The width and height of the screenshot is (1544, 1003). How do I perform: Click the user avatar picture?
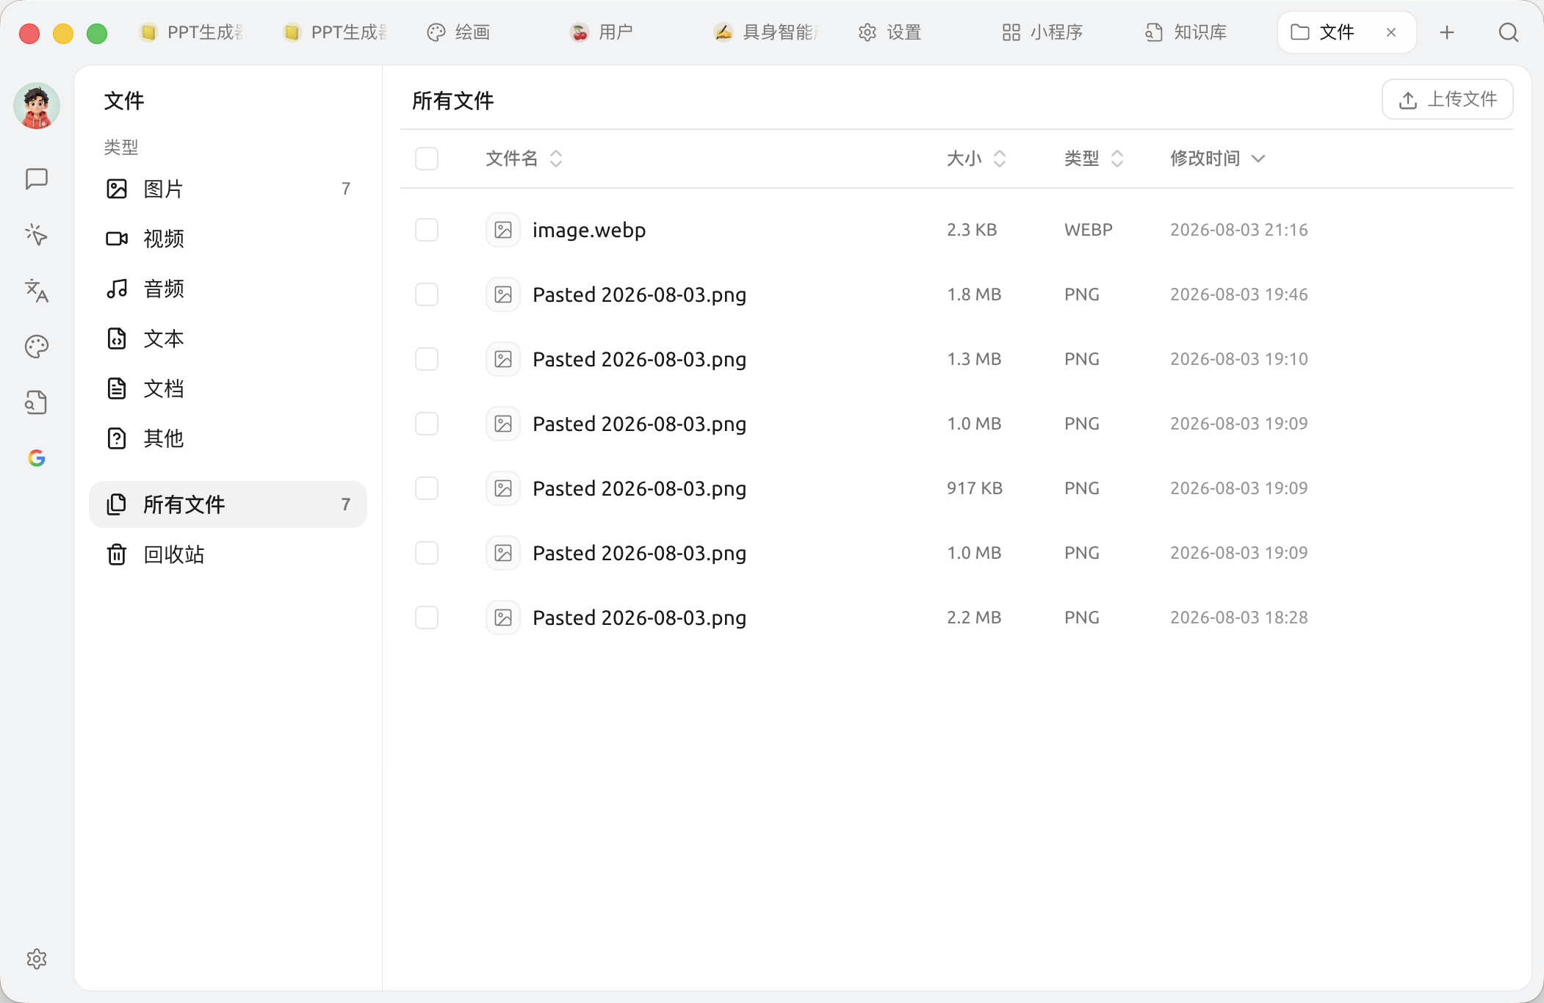(37, 106)
